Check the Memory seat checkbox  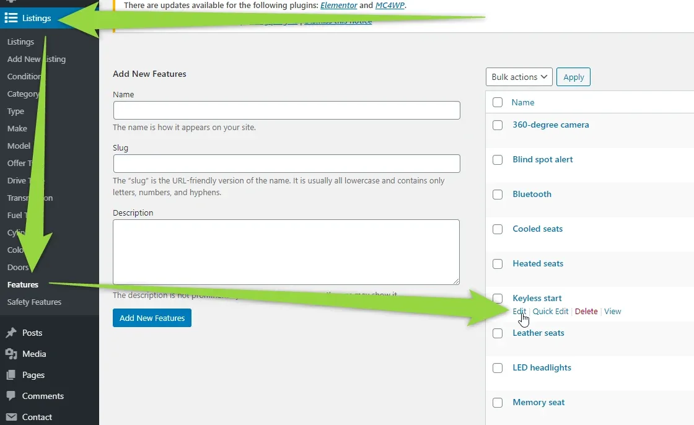pos(498,403)
